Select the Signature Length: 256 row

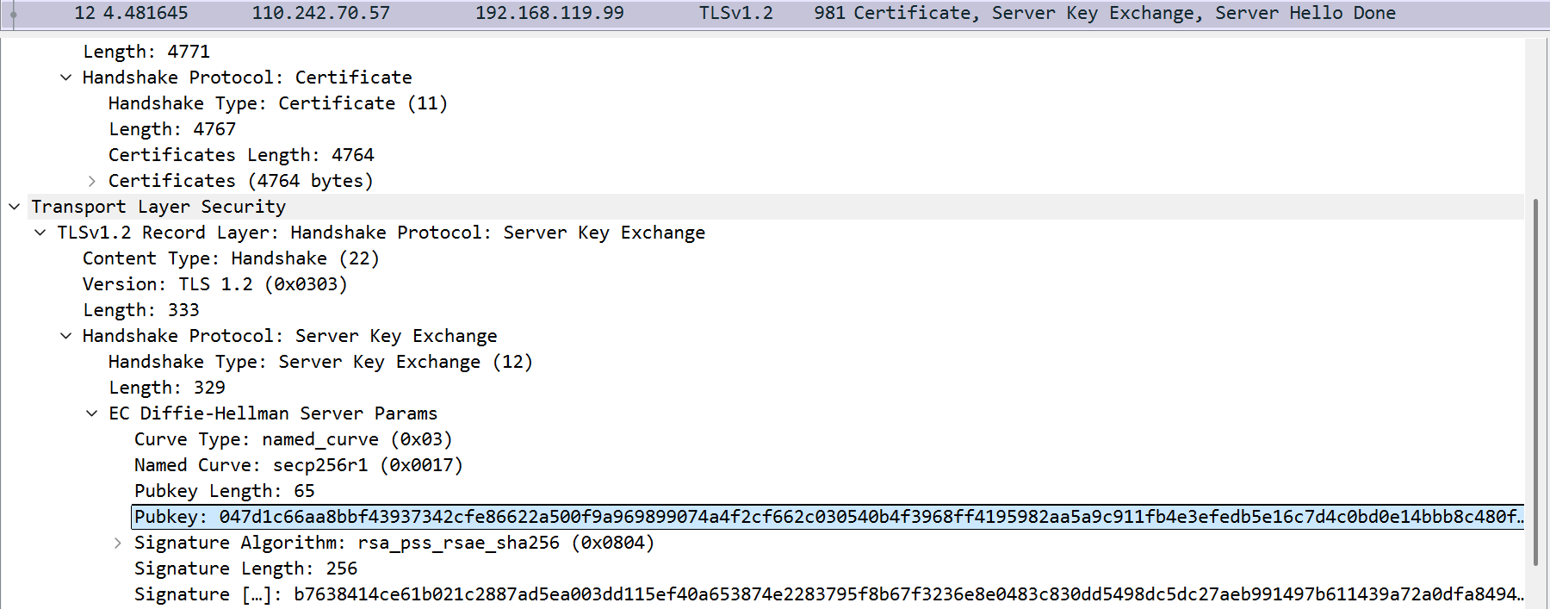coord(245,569)
